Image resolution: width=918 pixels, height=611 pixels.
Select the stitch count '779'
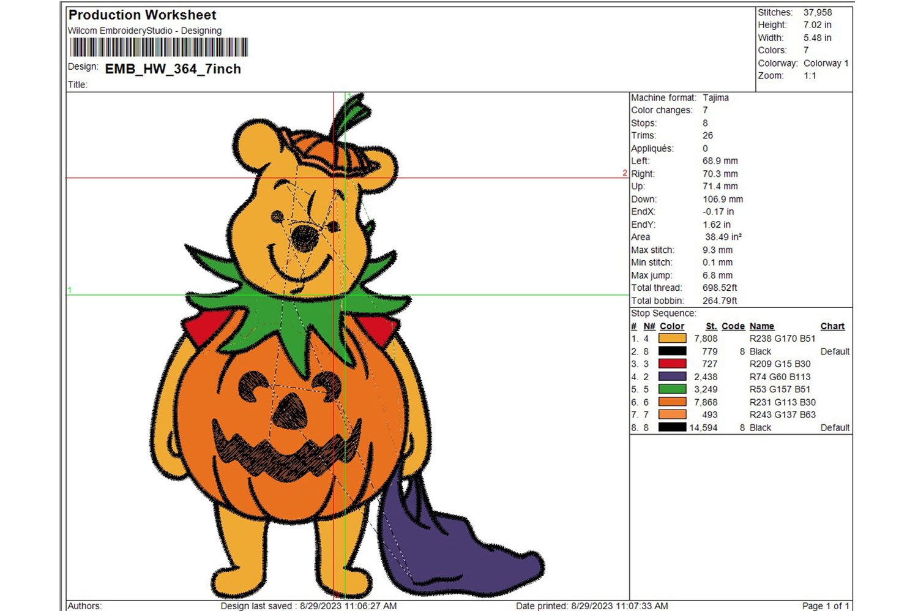[x=710, y=351]
